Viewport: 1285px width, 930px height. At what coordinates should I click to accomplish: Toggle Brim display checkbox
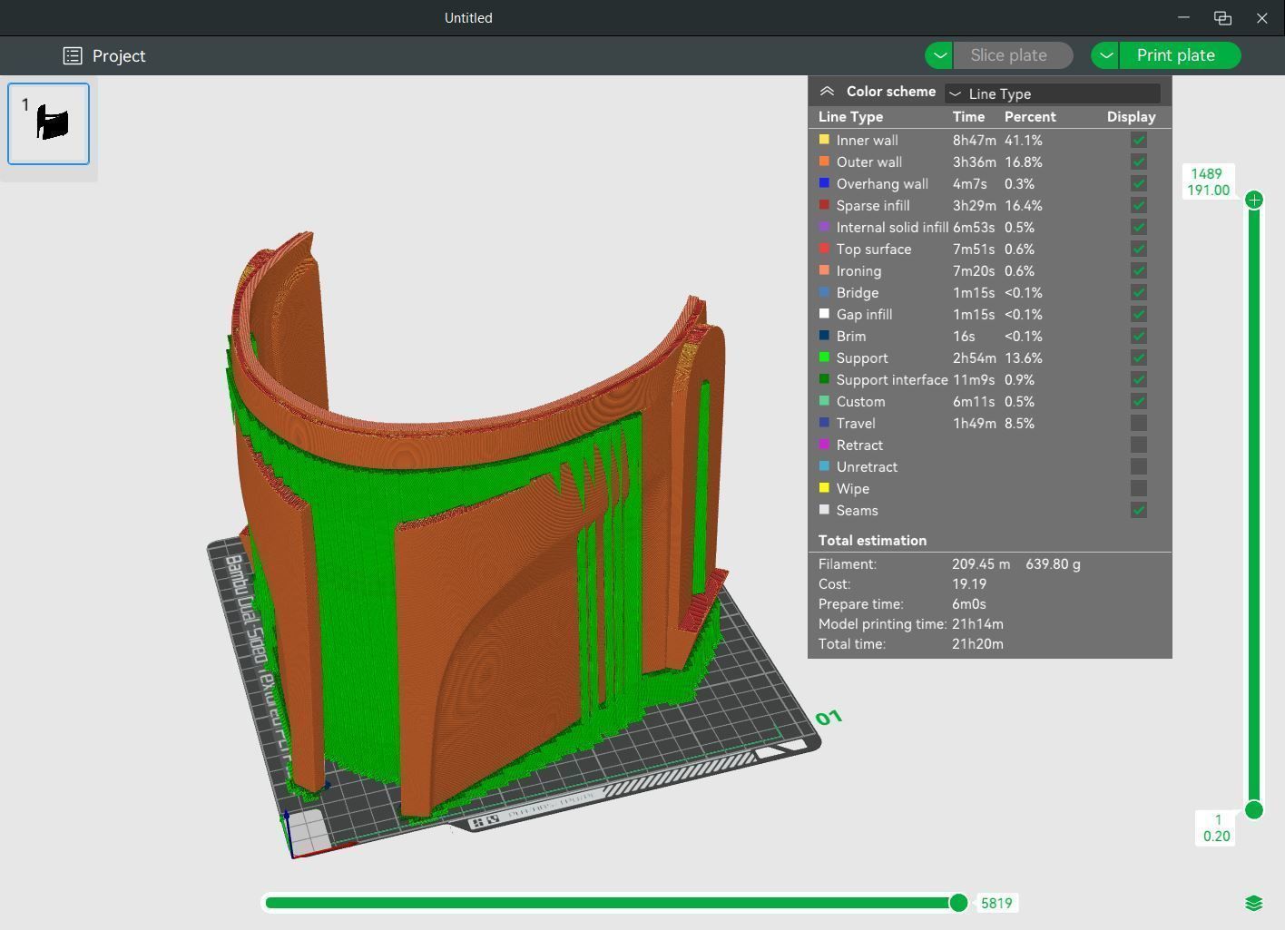click(1139, 336)
